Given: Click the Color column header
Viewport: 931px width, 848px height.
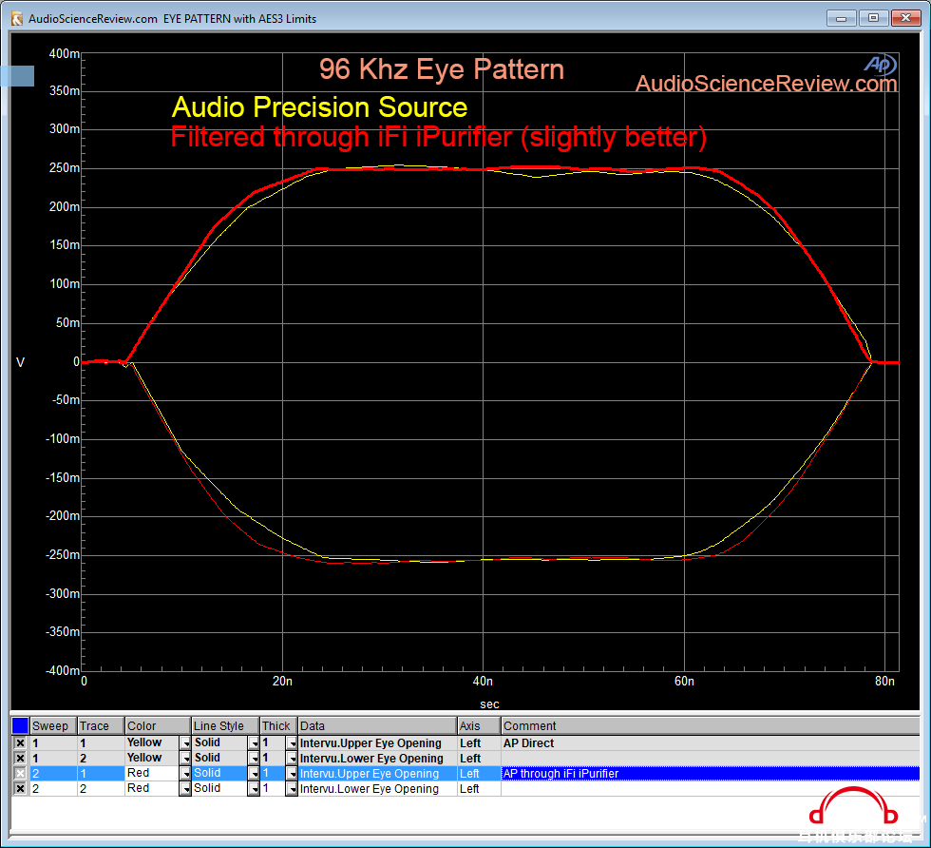Looking at the screenshot, I should click(x=158, y=725).
